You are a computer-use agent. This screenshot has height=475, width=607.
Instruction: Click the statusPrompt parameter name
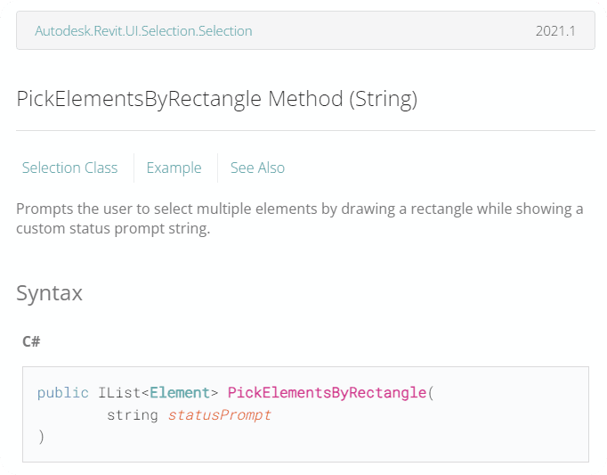tap(219, 415)
